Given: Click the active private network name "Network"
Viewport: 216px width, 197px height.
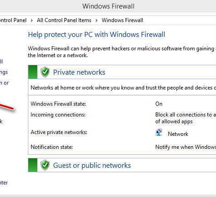Looking at the screenshot, I should [x=178, y=134].
